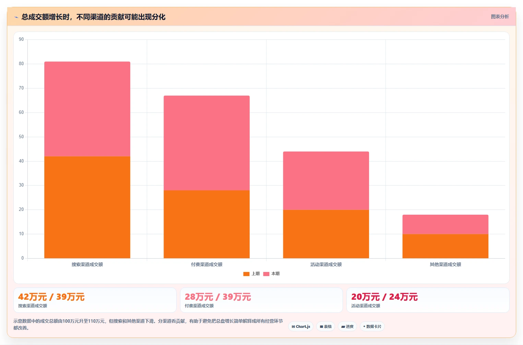The image size is (523, 345).
Task: Click the y-axis label 0
Action: click(x=23, y=258)
